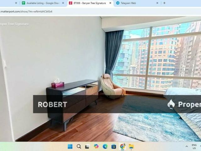This screenshot has height=151, width=201.
Task: Switch to Google Chrome on taskbar
Action: (x=122, y=146)
